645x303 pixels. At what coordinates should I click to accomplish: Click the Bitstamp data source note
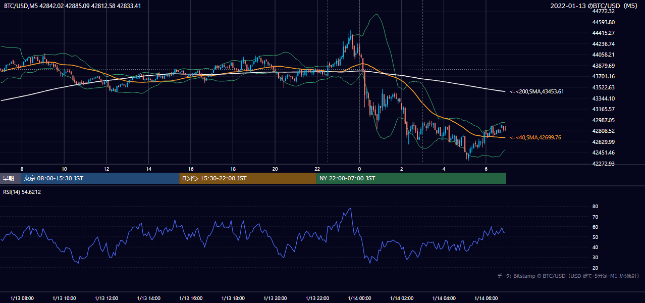(x=569, y=276)
